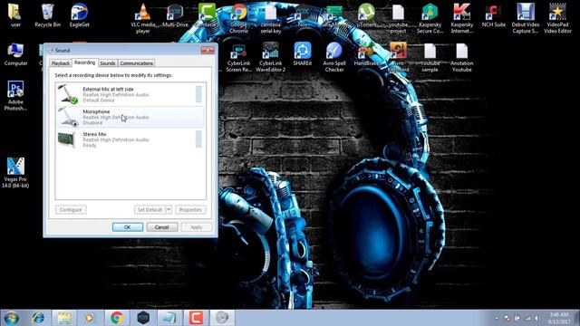The width and height of the screenshot is (580, 326).
Task: Select the Recording tab
Action: click(x=84, y=62)
